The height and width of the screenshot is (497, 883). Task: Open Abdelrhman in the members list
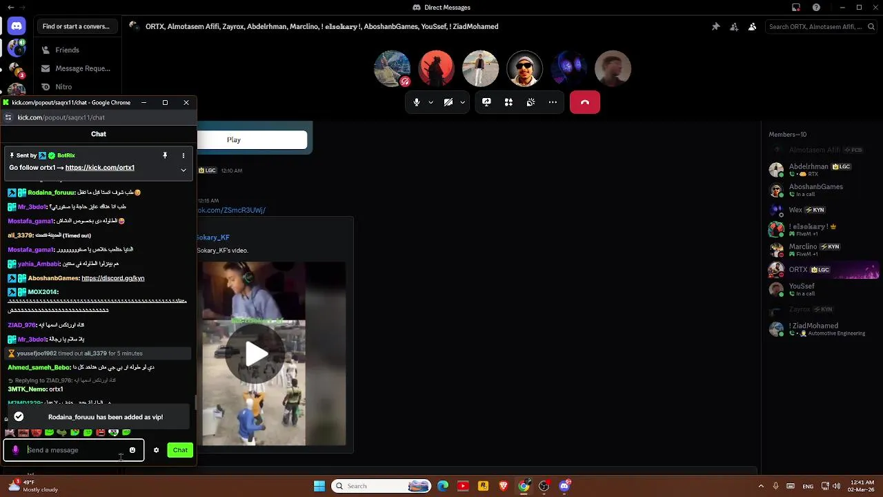(x=824, y=170)
